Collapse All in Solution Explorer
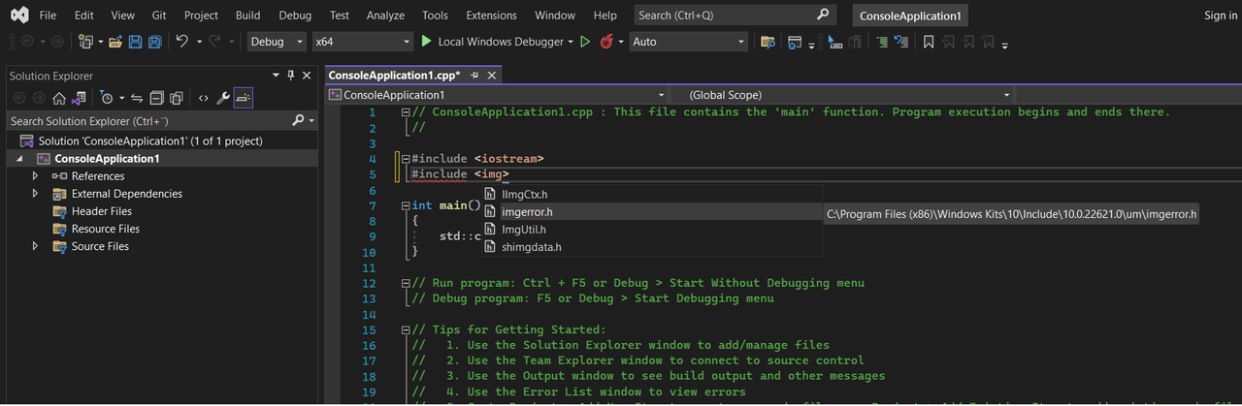The image size is (1242, 406). click(156, 98)
